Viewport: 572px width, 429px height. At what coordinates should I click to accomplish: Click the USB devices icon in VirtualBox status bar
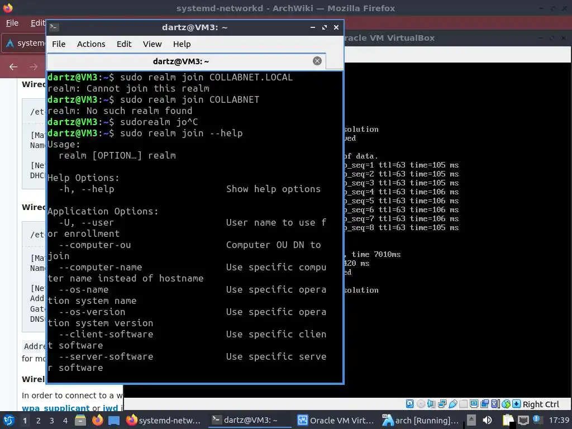pyautogui.click(x=453, y=404)
